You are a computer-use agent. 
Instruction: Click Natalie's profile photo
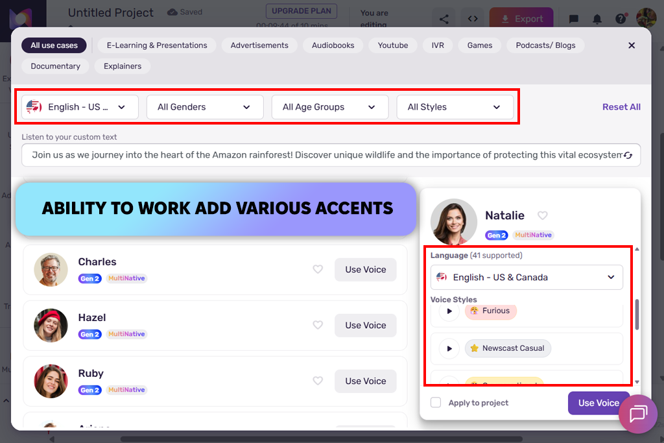(453, 222)
